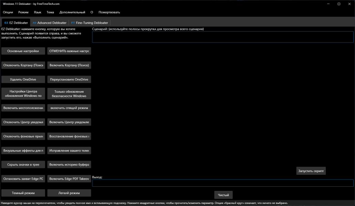Focus the Сценарий script text box
Image resolution: width=355 pixels, height=206 pixels.
[x=222, y=37]
